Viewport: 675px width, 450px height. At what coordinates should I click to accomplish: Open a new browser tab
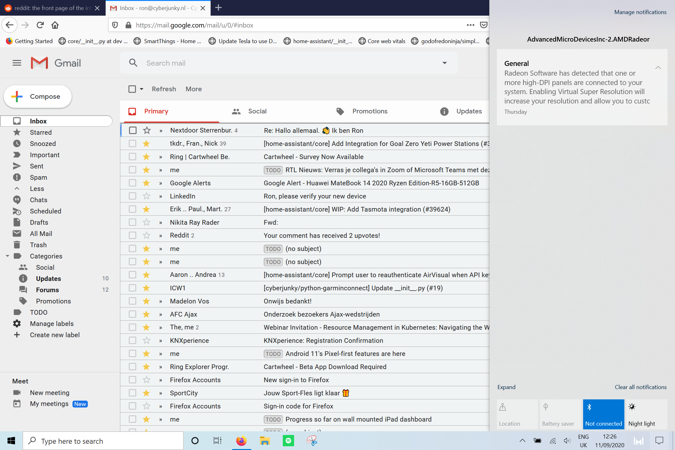click(218, 8)
